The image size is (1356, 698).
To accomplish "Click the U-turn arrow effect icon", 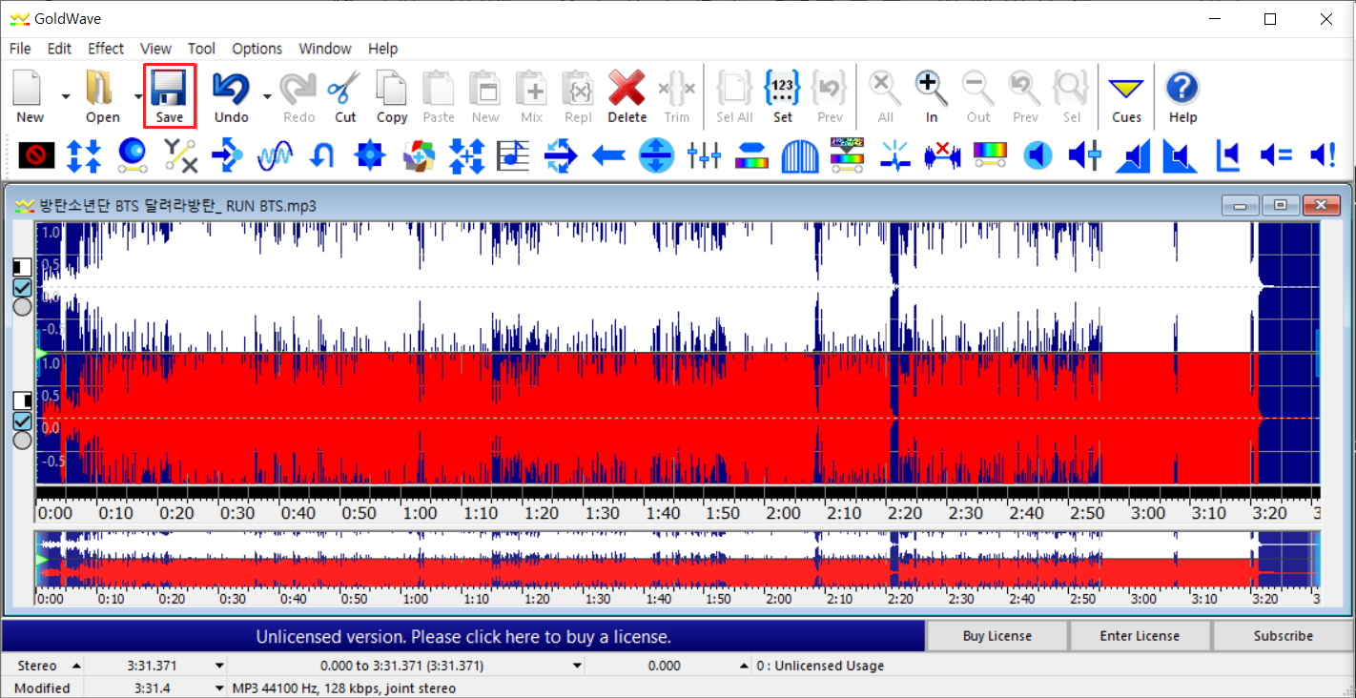I will click(x=322, y=154).
